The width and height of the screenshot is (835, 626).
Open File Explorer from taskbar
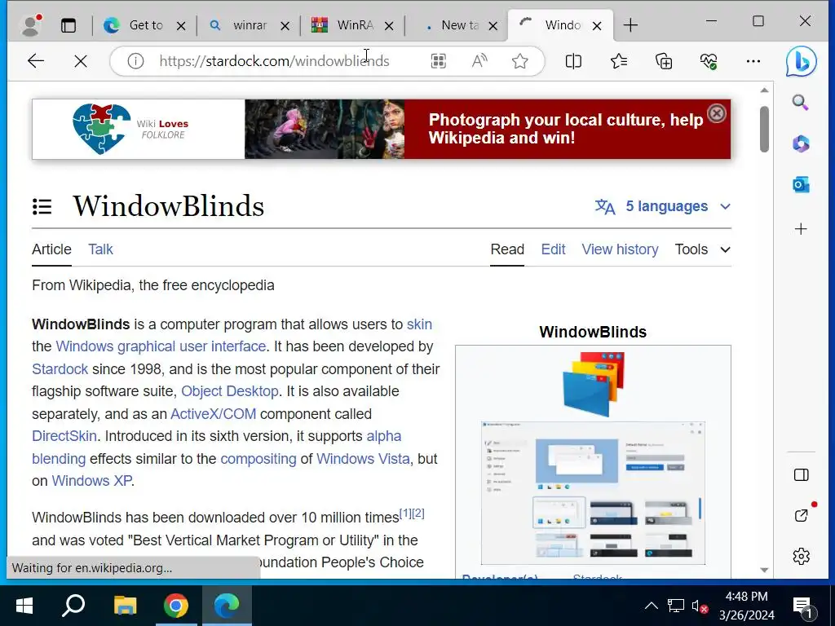tap(125, 606)
